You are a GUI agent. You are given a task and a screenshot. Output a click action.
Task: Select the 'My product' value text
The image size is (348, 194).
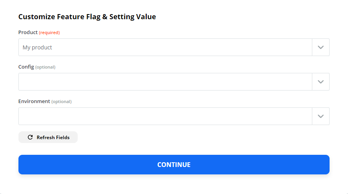[37, 47]
